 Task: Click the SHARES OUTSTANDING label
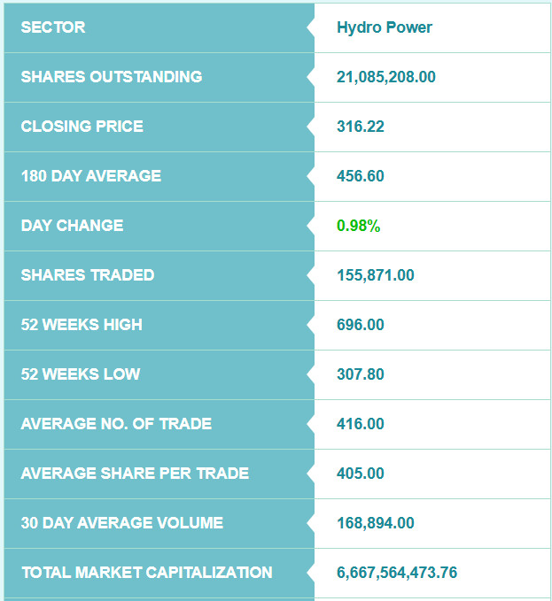pyautogui.click(x=112, y=77)
